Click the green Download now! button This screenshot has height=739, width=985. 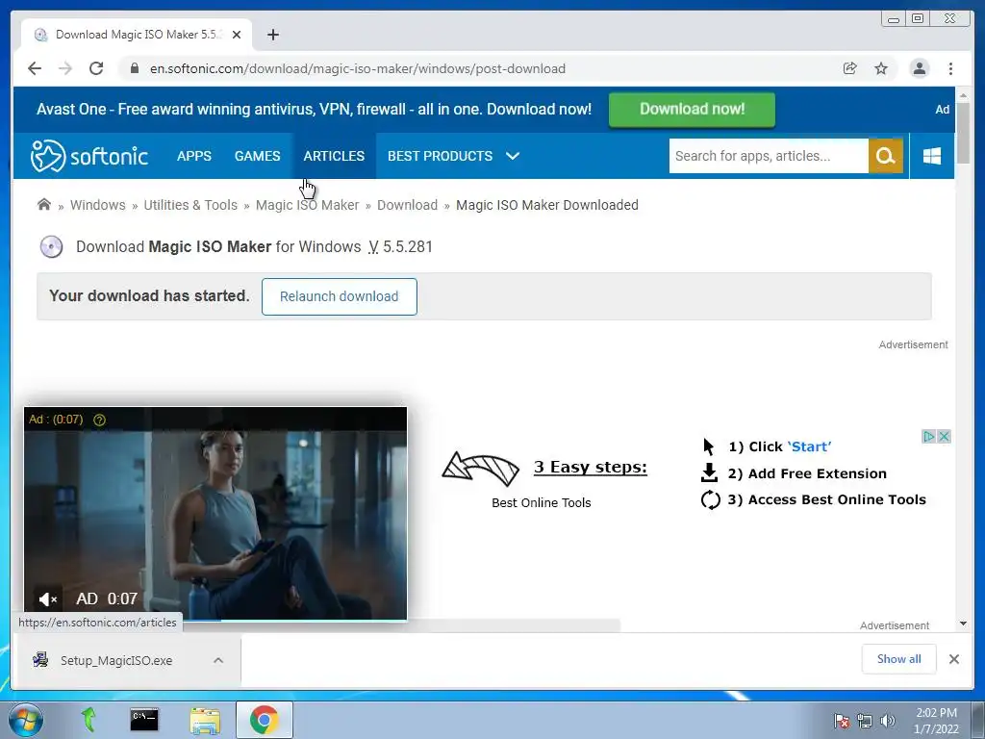pyautogui.click(x=692, y=110)
